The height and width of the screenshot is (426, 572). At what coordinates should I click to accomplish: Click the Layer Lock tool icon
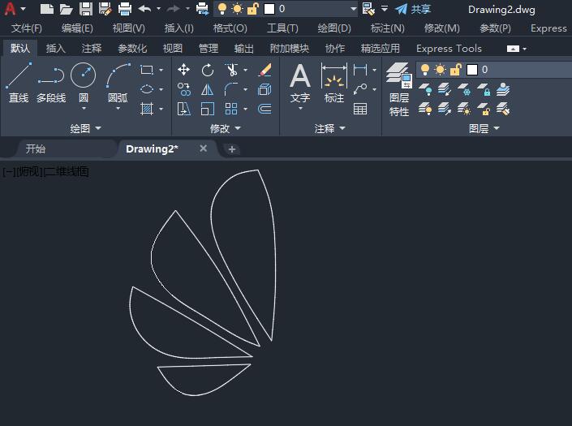pos(484,89)
